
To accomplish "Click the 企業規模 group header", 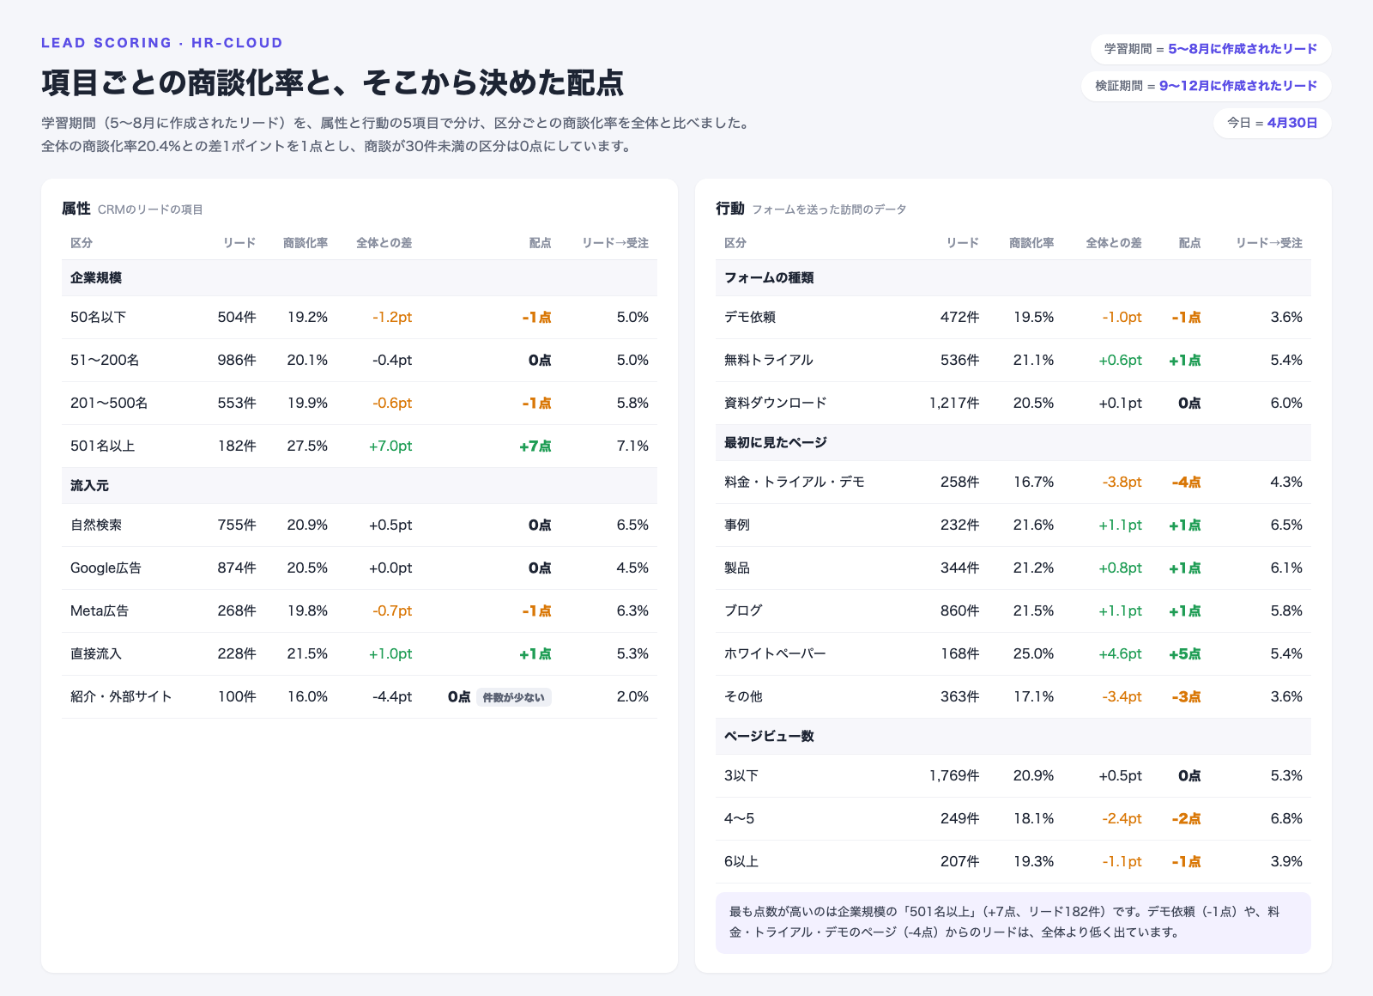I will [360, 278].
